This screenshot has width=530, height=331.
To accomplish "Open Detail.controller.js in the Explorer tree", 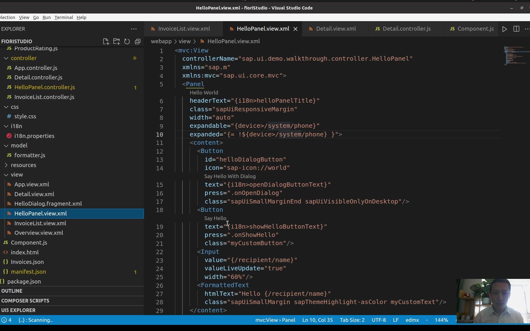I will point(38,78).
